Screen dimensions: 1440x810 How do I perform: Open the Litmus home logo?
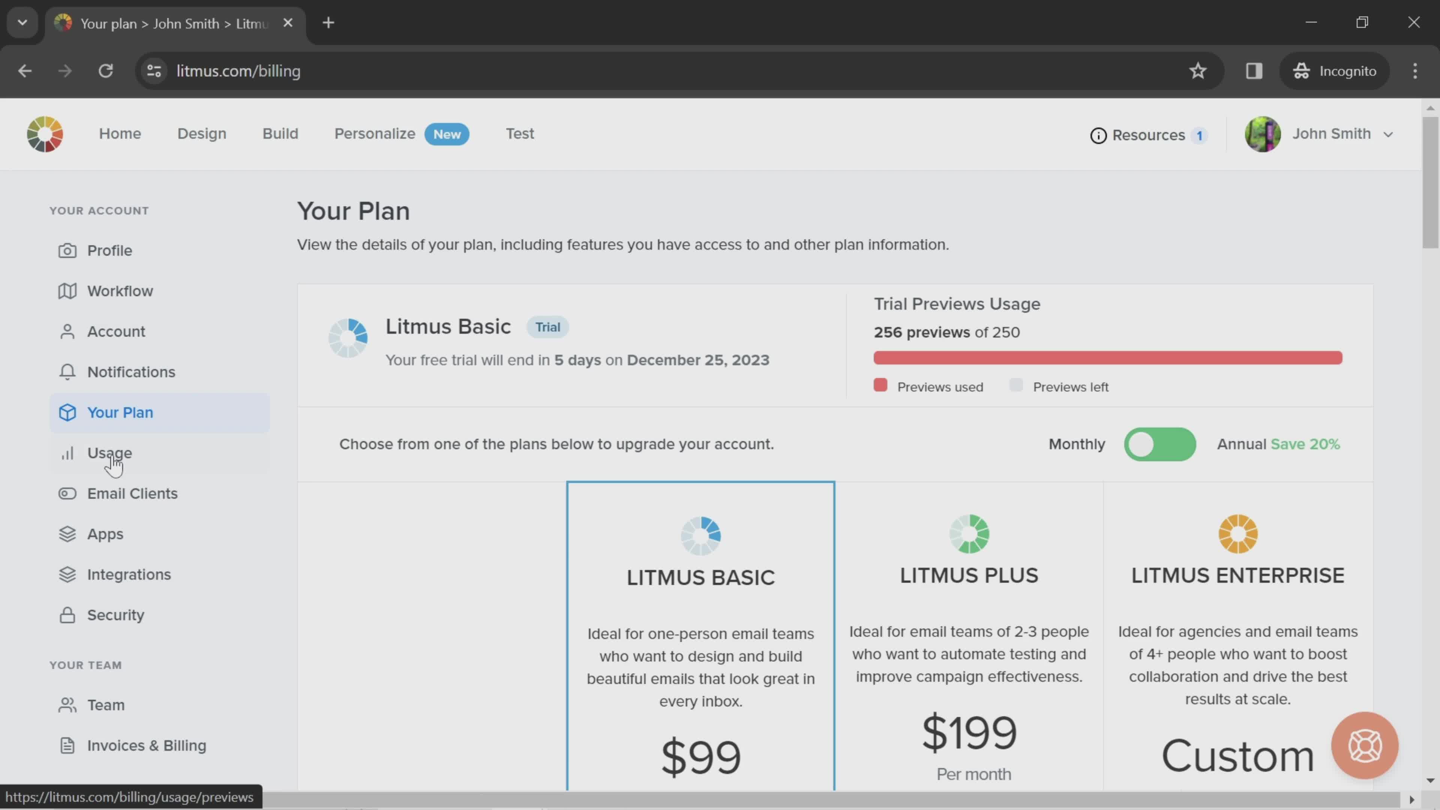[45, 134]
